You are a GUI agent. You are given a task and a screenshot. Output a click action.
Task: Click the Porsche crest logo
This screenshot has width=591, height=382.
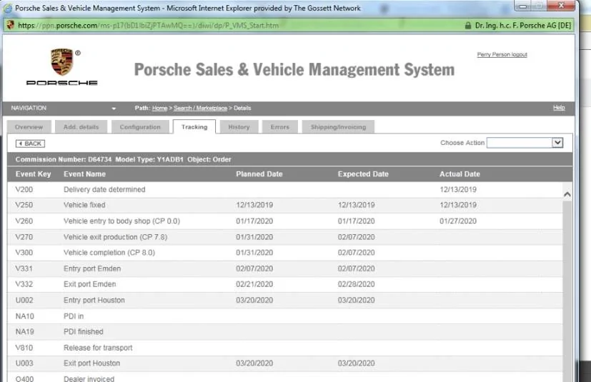tap(61, 62)
